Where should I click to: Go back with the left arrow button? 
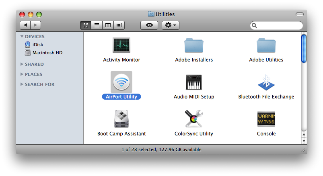click(x=25, y=25)
